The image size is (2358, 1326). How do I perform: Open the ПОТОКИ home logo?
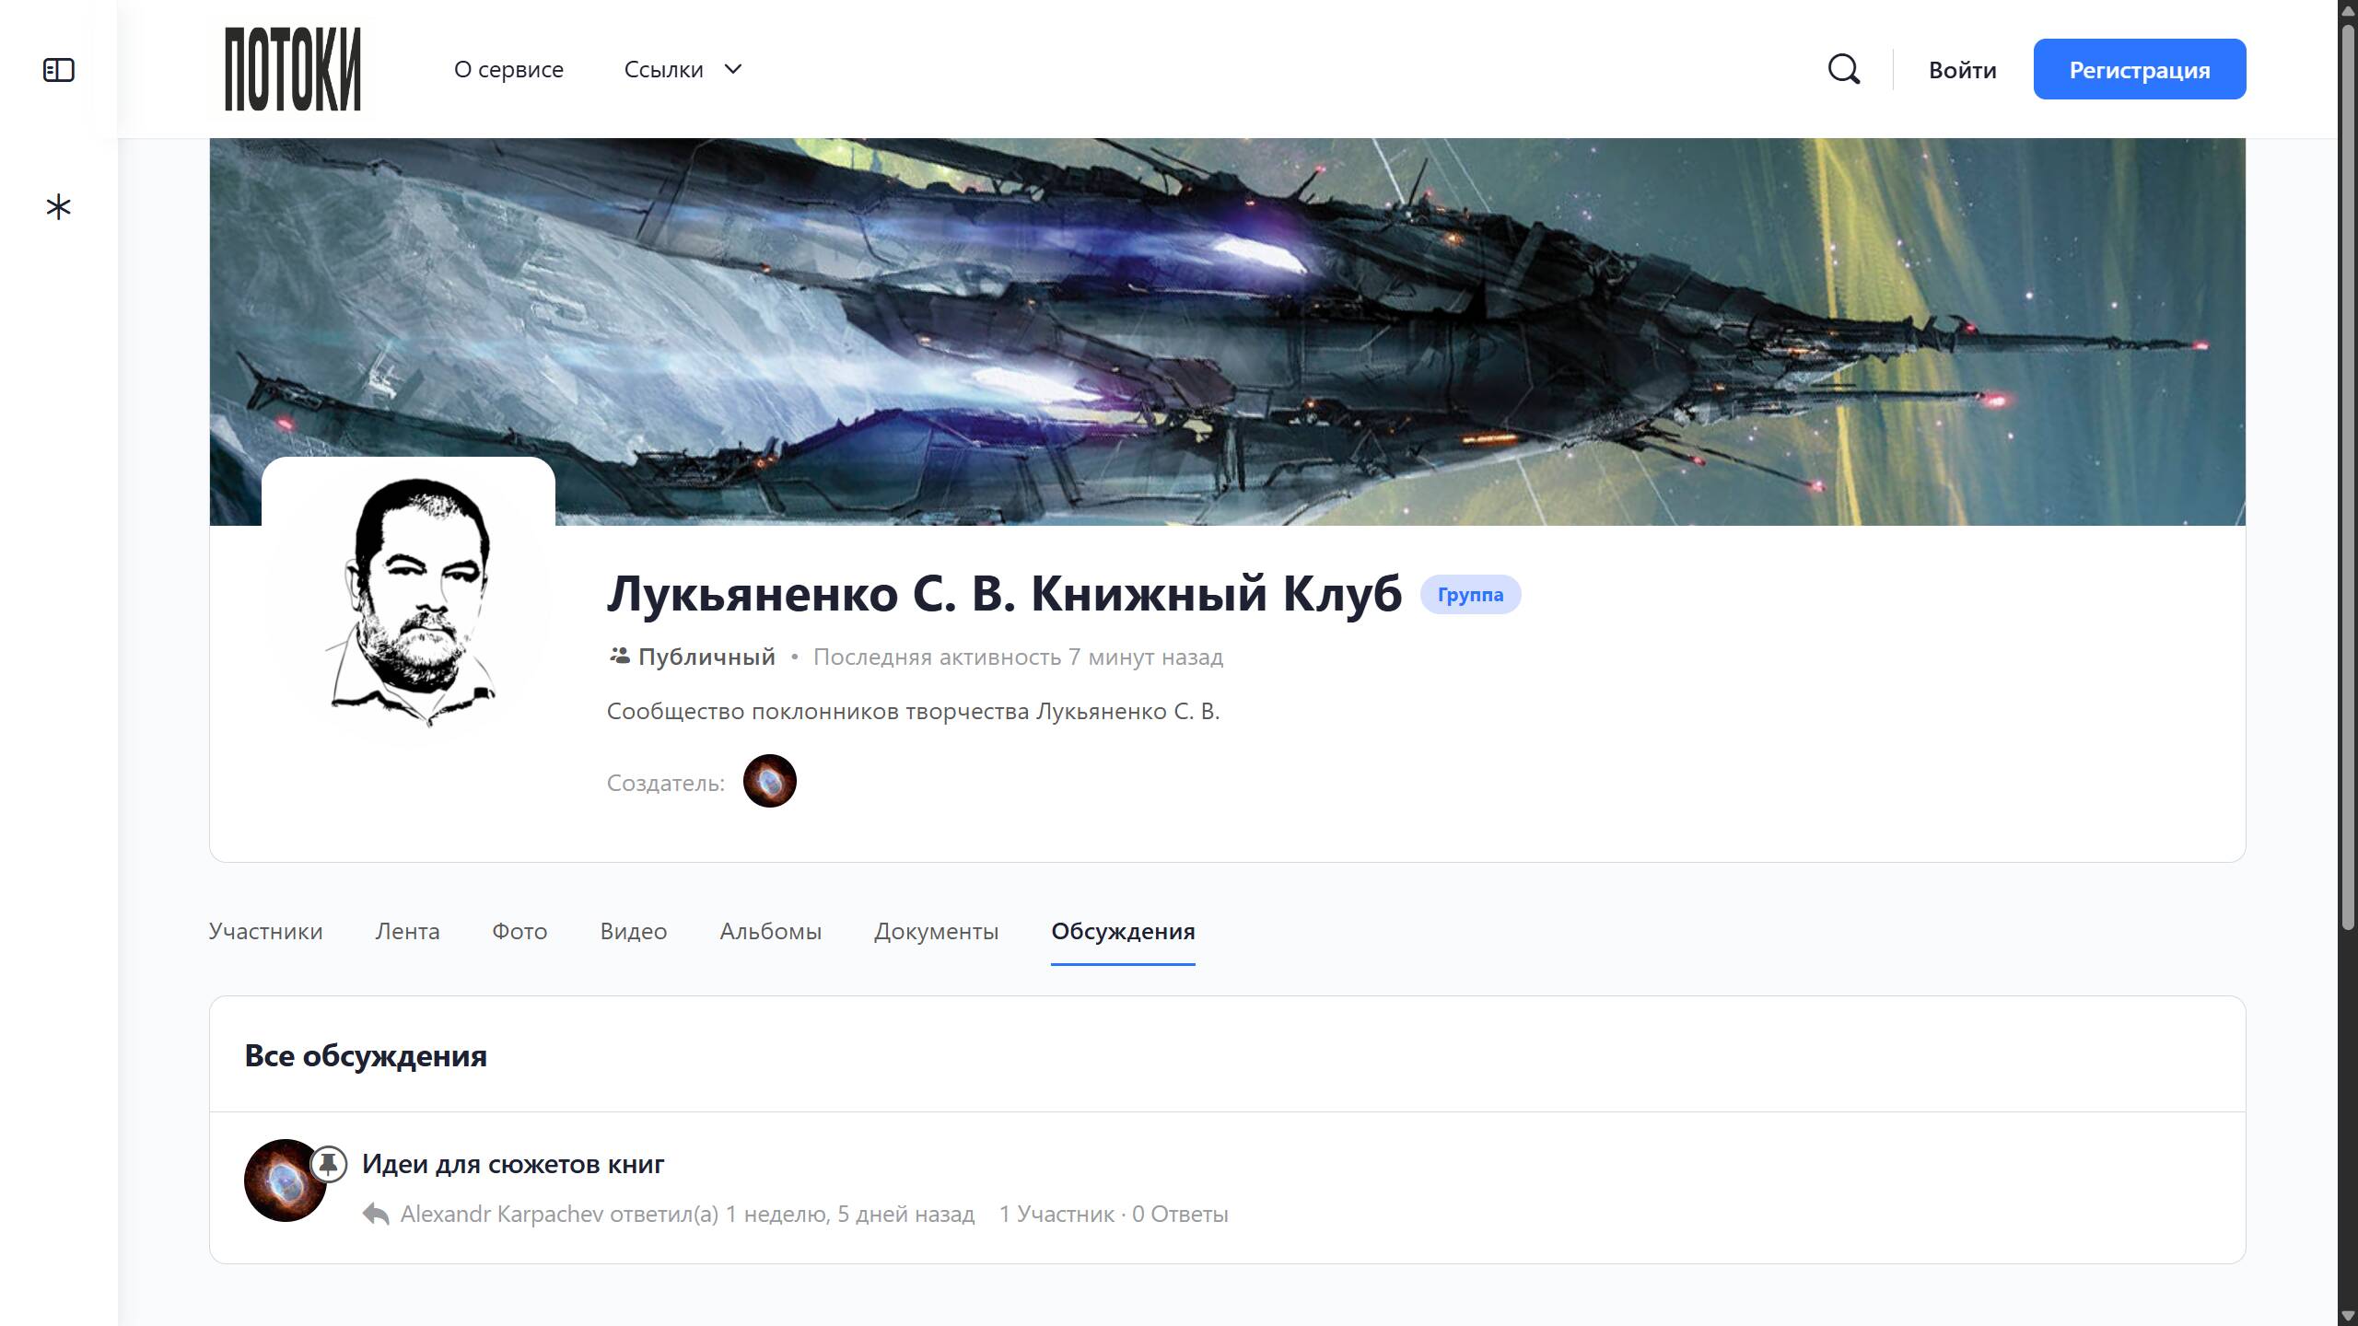[x=289, y=68]
